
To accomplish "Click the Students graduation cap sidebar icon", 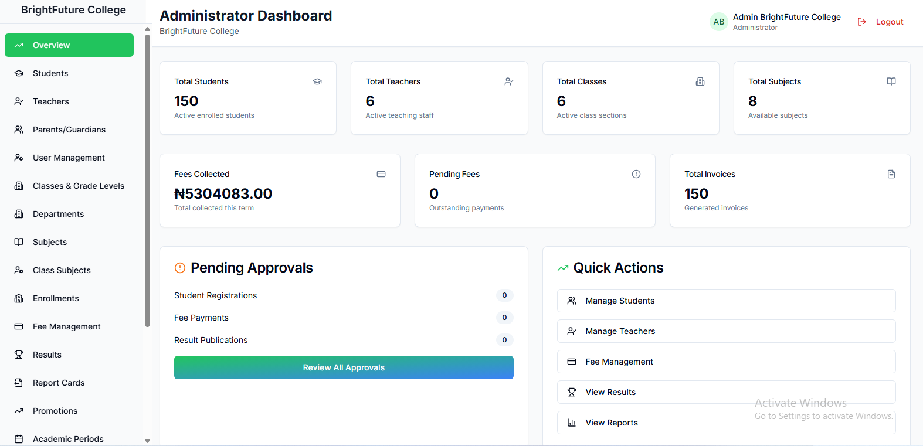I will pyautogui.click(x=19, y=73).
